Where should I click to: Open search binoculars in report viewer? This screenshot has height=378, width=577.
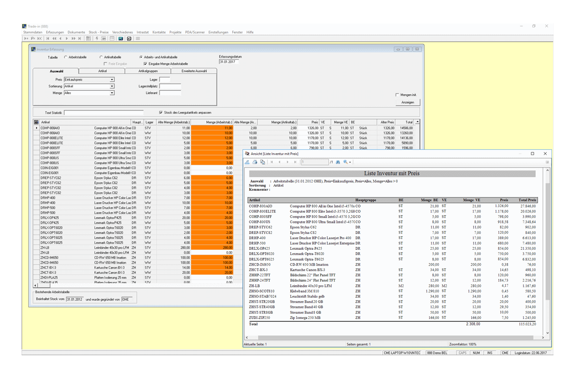(338, 162)
